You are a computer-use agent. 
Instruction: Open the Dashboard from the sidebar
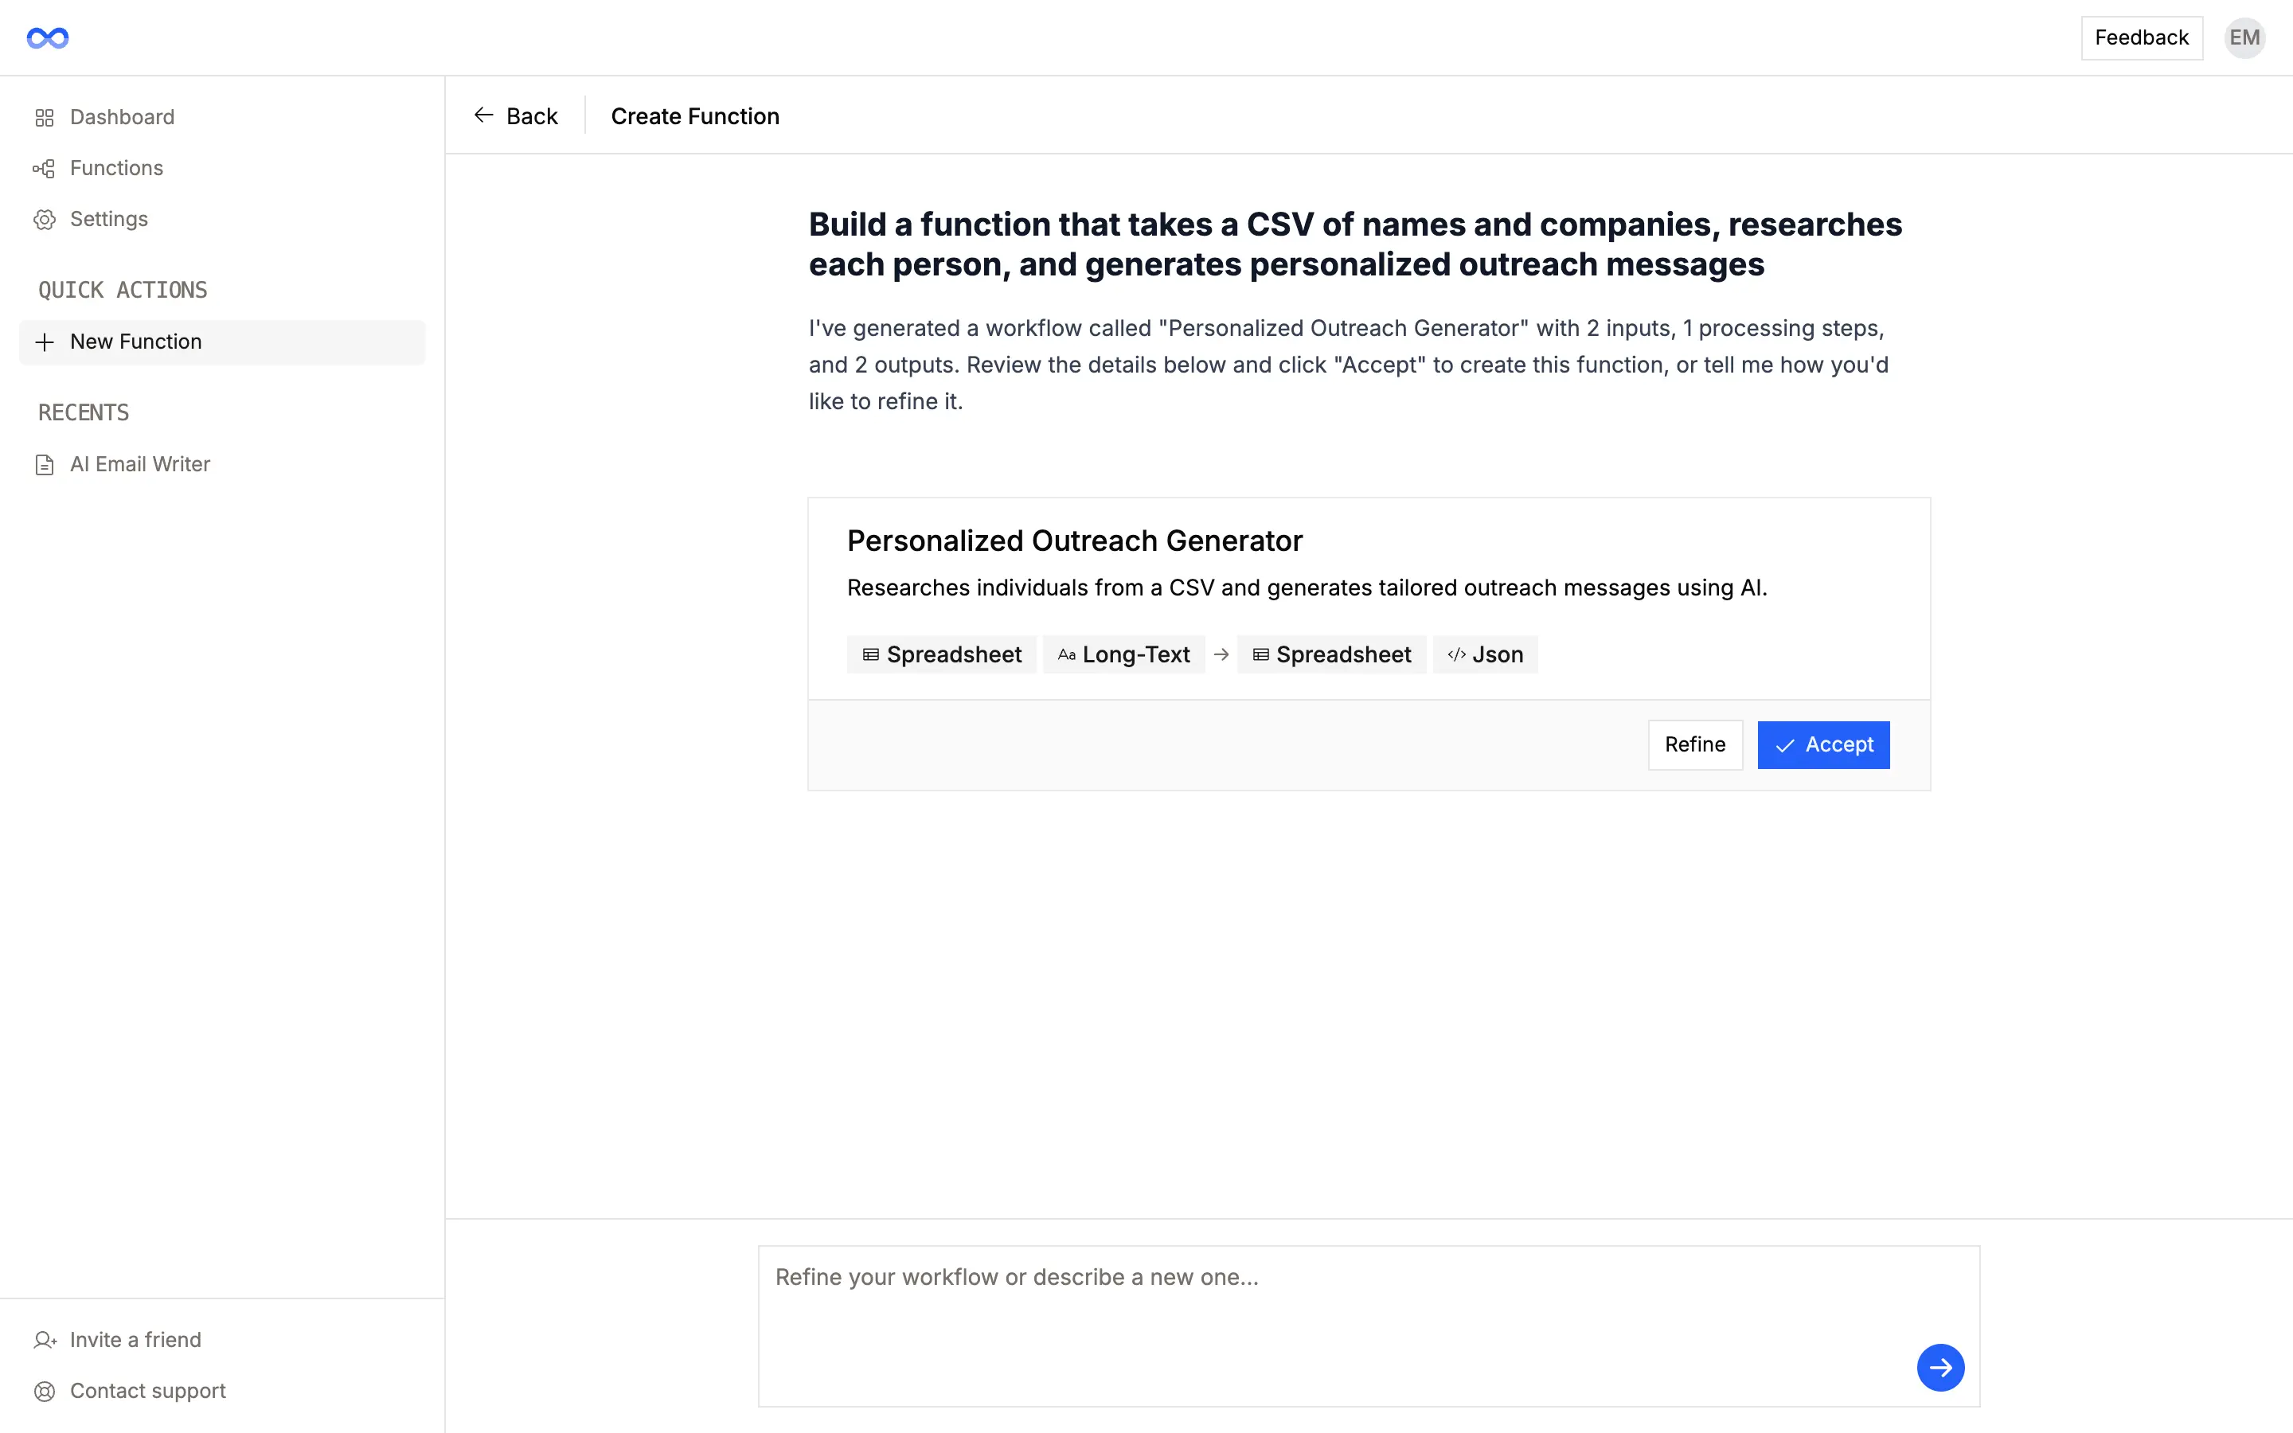pyautogui.click(x=121, y=116)
